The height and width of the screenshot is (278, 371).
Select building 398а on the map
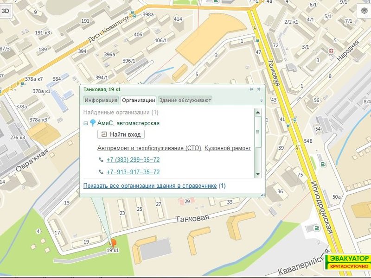tap(148, 14)
